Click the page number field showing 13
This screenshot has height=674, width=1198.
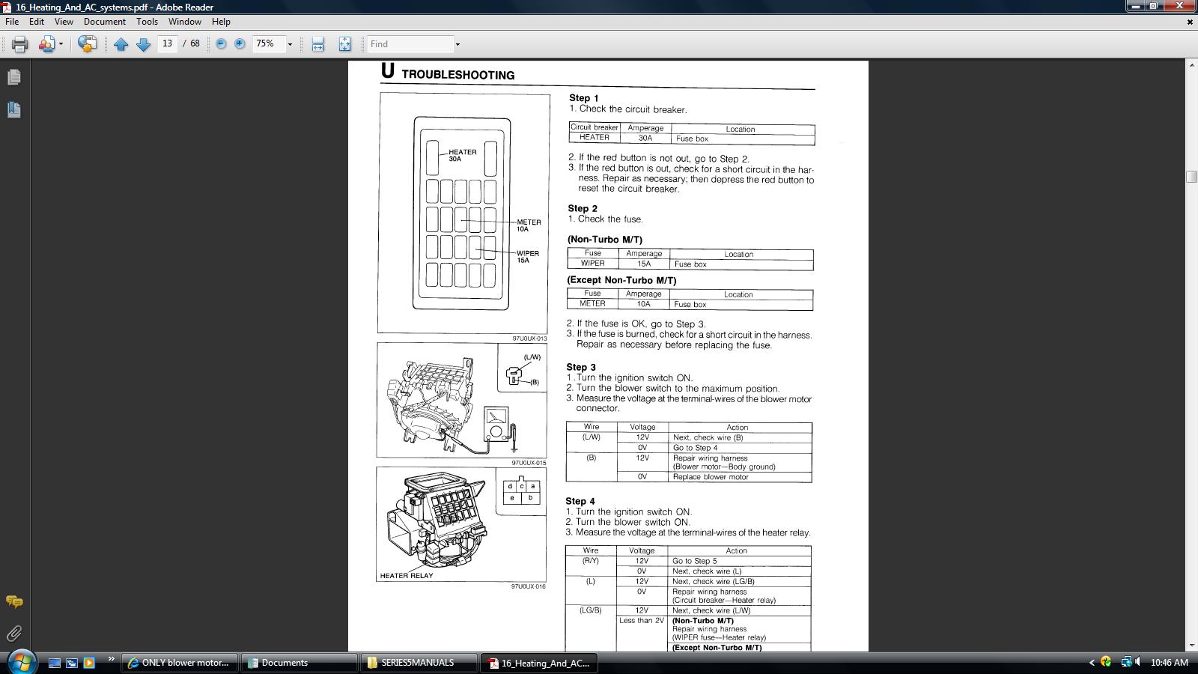pyautogui.click(x=167, y=44)
